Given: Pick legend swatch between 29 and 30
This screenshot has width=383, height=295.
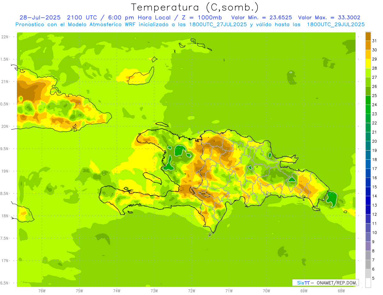Looking at the screenshot, I should click(x=368, y=54).
